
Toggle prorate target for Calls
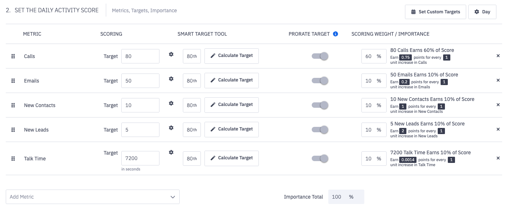320,56
